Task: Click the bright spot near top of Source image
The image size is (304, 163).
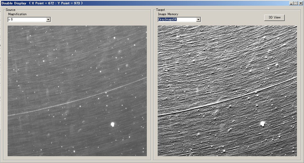Action: (114, 38)
